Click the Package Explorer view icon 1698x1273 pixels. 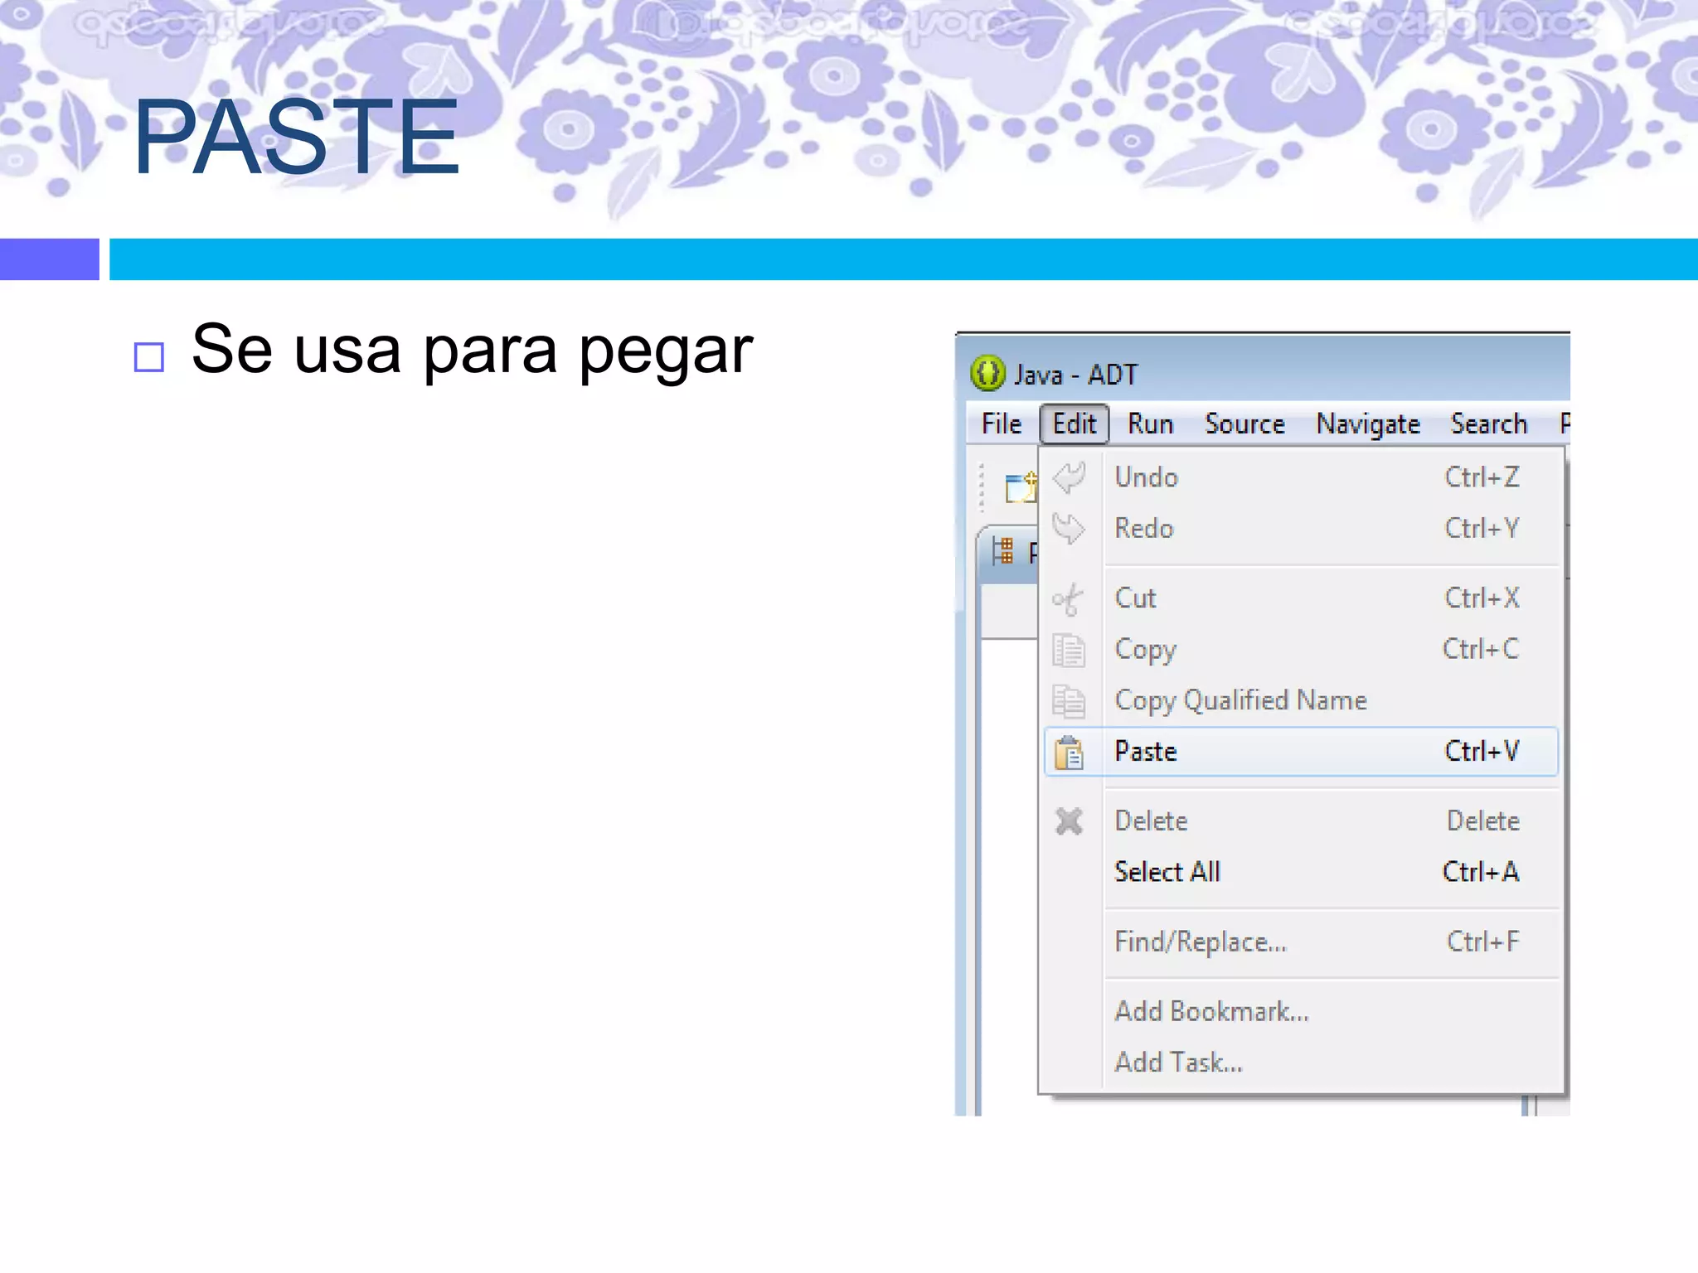[x=1003, y=550]
